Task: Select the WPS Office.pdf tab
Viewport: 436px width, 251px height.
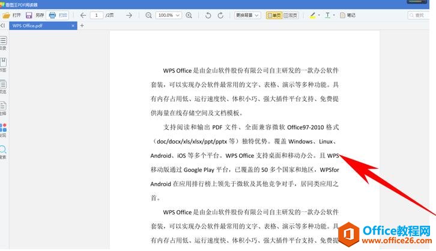Action: tap(43, 26)
